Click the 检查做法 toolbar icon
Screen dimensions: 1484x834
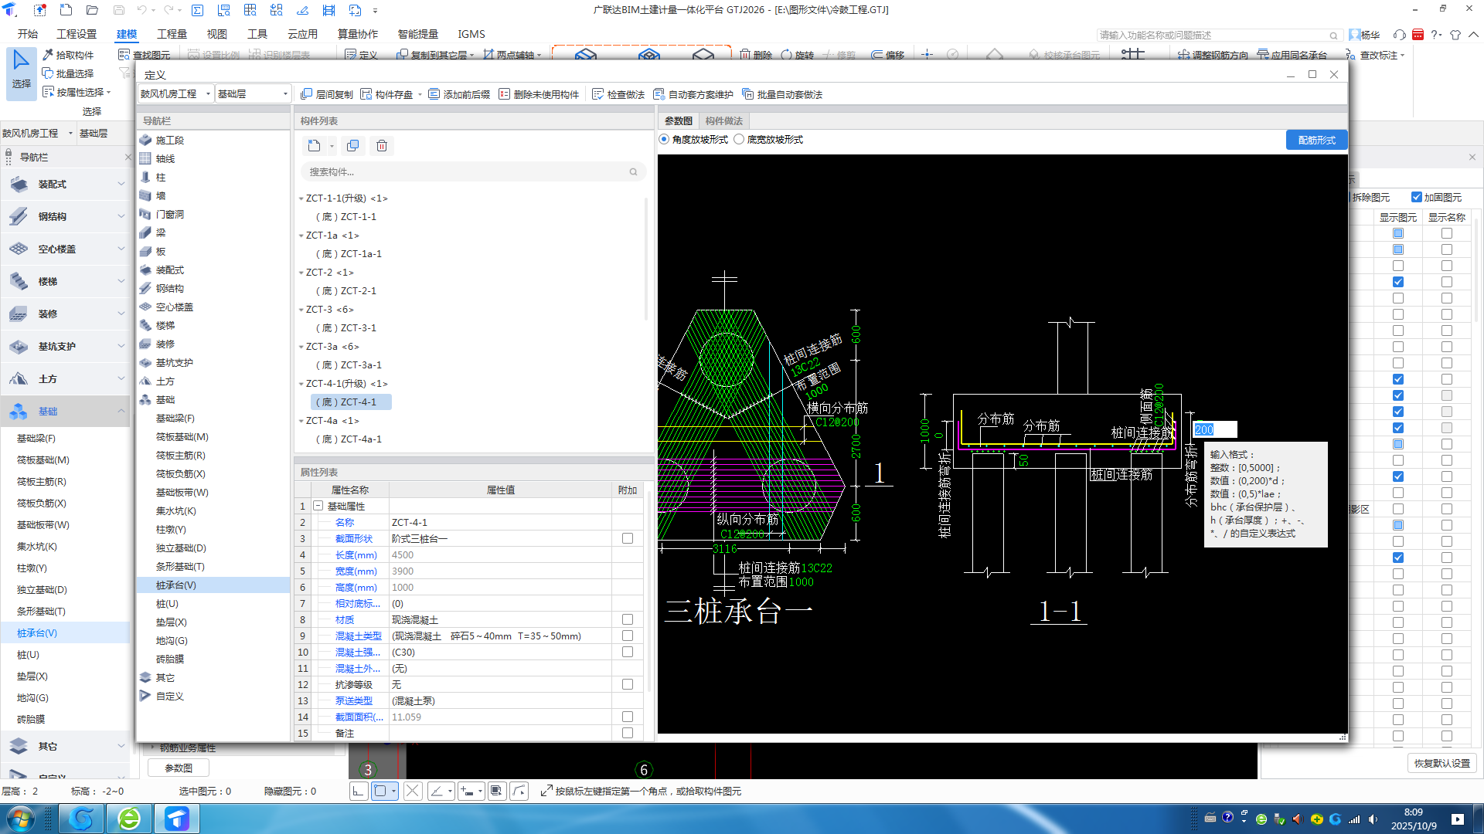[598, 94]
